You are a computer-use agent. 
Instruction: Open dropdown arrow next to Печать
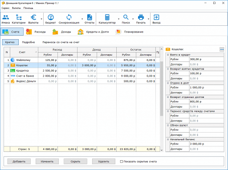pos(148,19)
